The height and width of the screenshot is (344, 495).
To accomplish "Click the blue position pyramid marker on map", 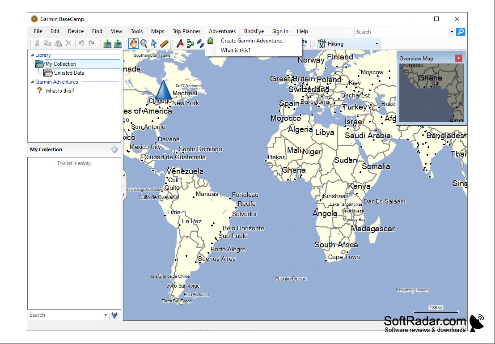I will pyautogui.click(x=163, y=89).
